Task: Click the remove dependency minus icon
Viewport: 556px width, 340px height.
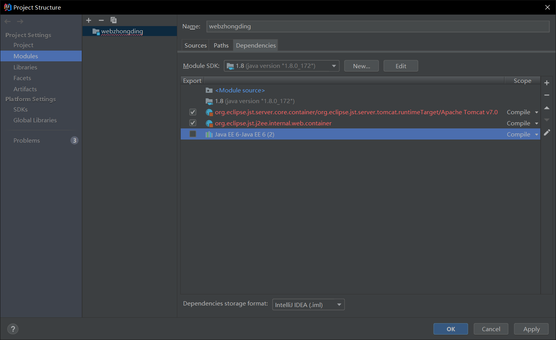Action: pos(547,95)
